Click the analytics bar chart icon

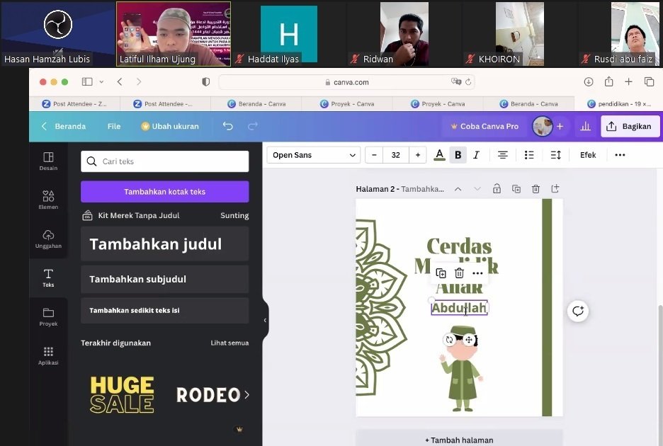(585, 126)
